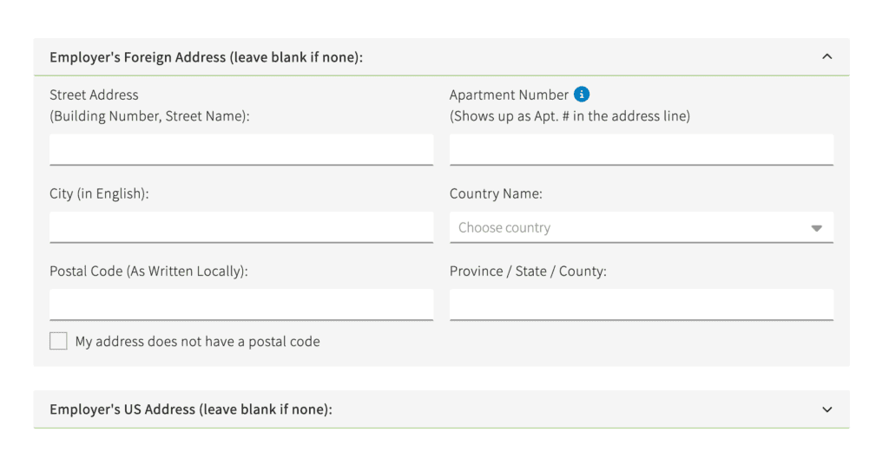Click the Country Name label
The width and height of the screenshot is (889, 458).
(x=496, y=193)
